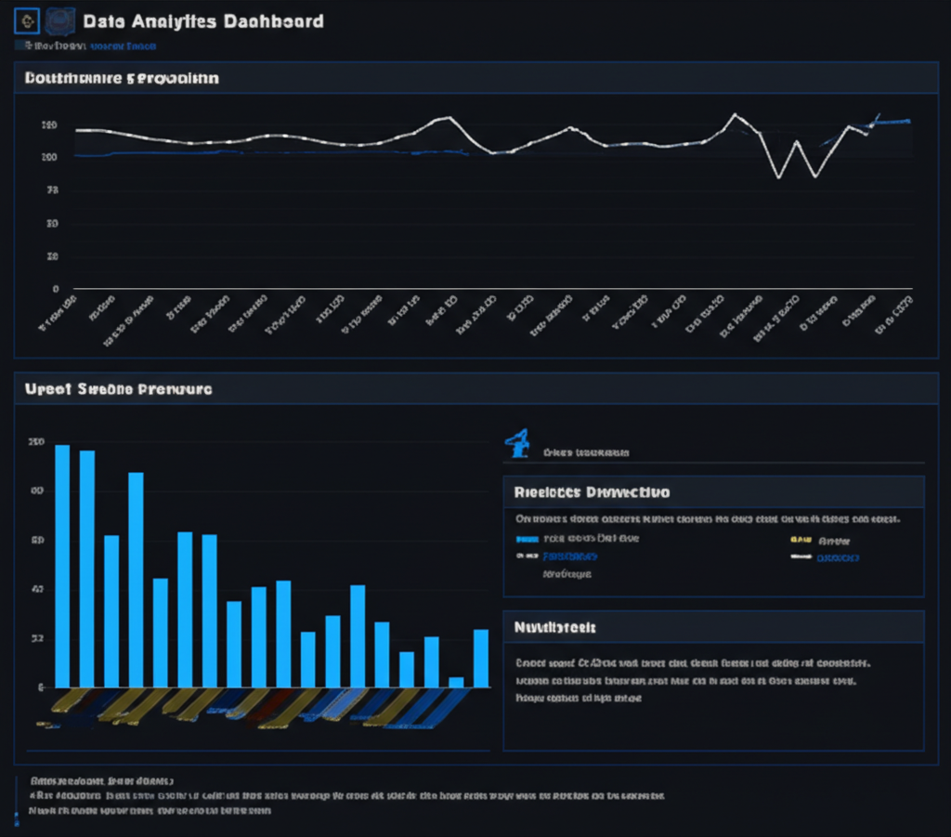Toggle visibility of the white trend line series
The height and width of the screenshot is (837, 951).
pos(801,557)
